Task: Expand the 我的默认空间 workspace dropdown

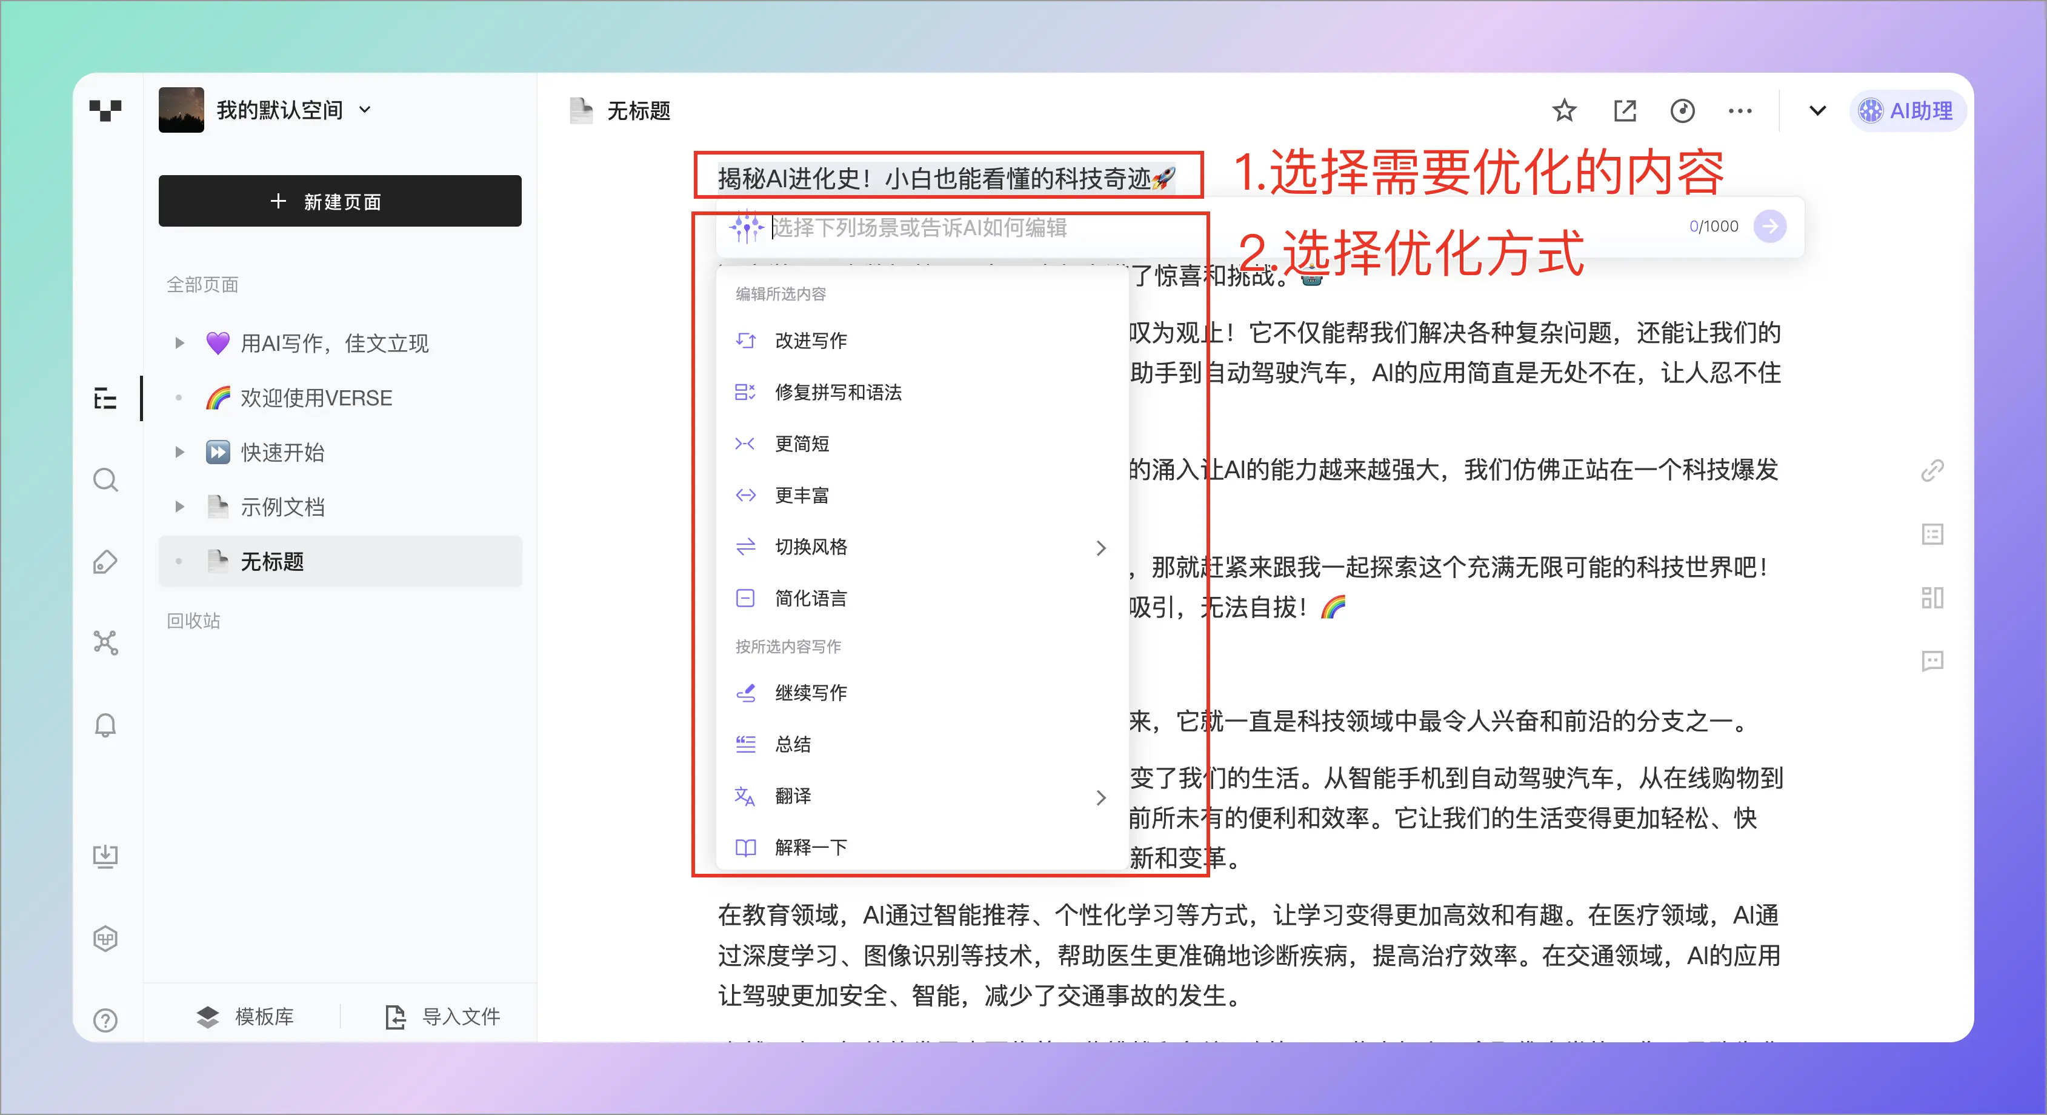Action: pyautogui.click(x=365, y=110)
